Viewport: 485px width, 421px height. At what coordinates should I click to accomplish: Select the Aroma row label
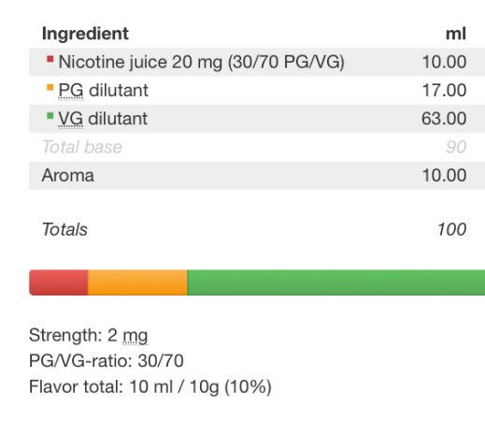tap(68, 175)
